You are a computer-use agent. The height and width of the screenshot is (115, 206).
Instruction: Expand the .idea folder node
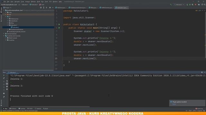coord(6,12)
